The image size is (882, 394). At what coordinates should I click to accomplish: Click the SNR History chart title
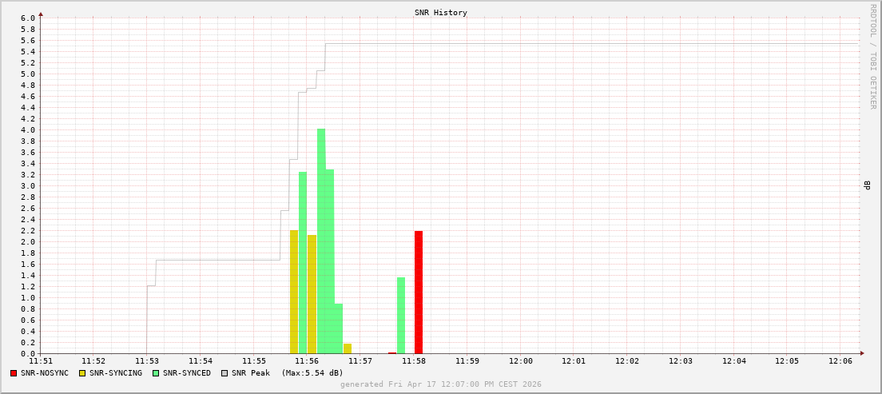(x=441, y=13)
